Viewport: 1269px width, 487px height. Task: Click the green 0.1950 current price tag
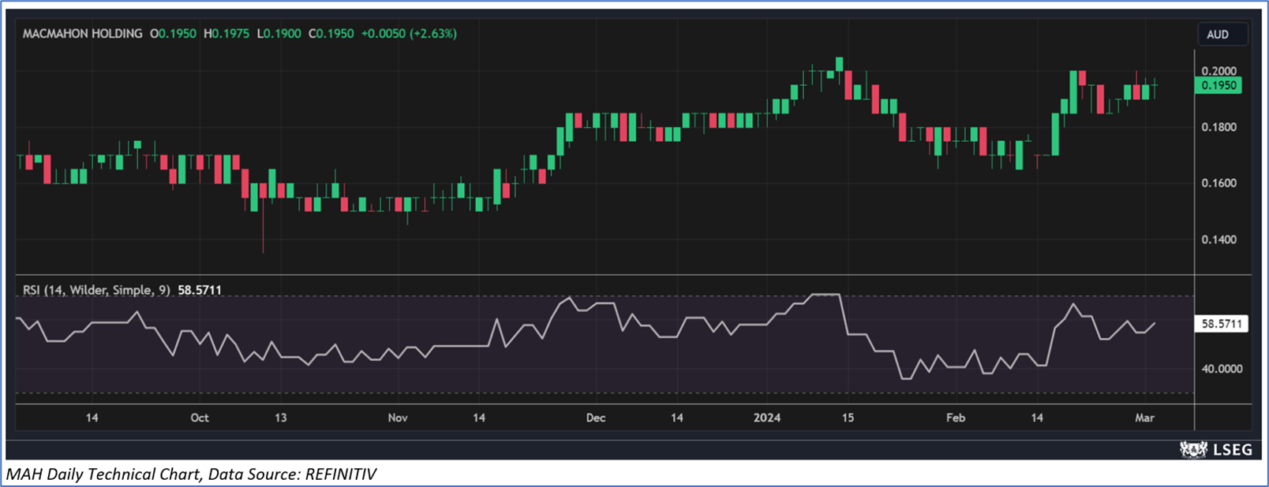pyautogui.click(x=1218, y=85)
